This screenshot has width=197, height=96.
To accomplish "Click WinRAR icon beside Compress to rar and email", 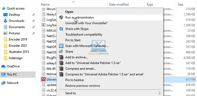I will click(61, 74).
